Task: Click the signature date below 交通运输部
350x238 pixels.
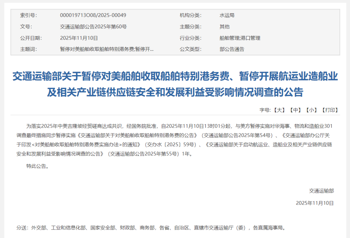Action: coord(314,203)
